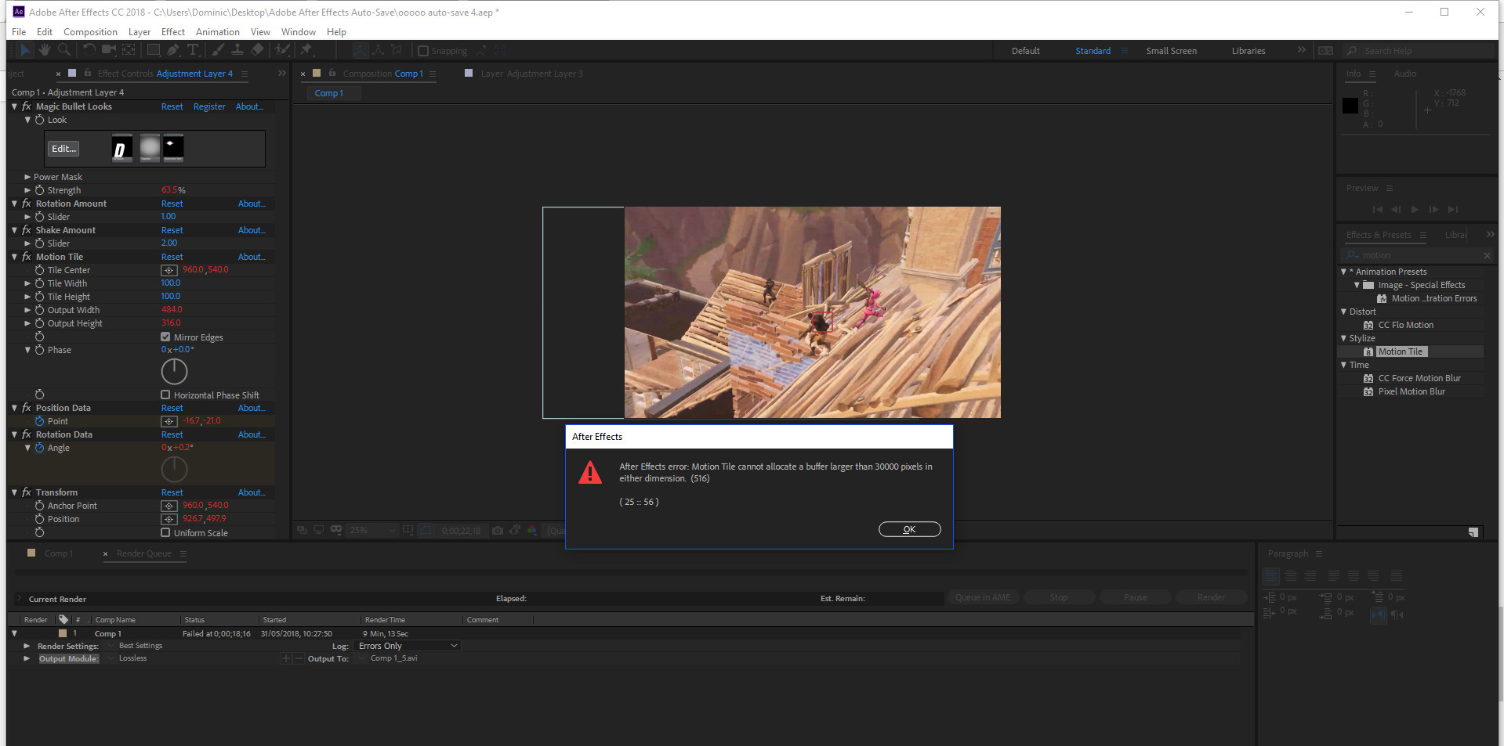Open the Log Errors Only dropdown
1504x746 pixels.
(408, 646)
